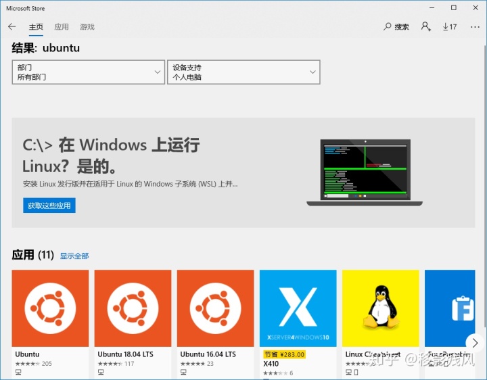Click PC device icon under Ubuntu
This screenshot has height=380, width=487.
point(18,372)
